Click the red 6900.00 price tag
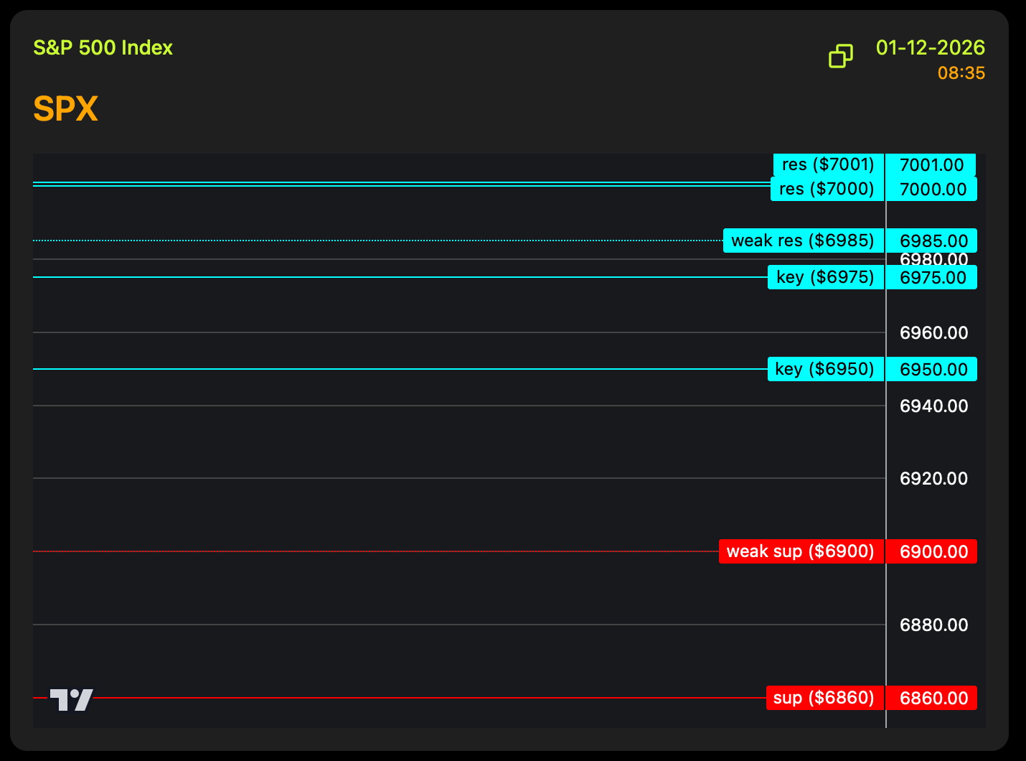The height and width of the screenshot is (761, 1026). (931, 551)
